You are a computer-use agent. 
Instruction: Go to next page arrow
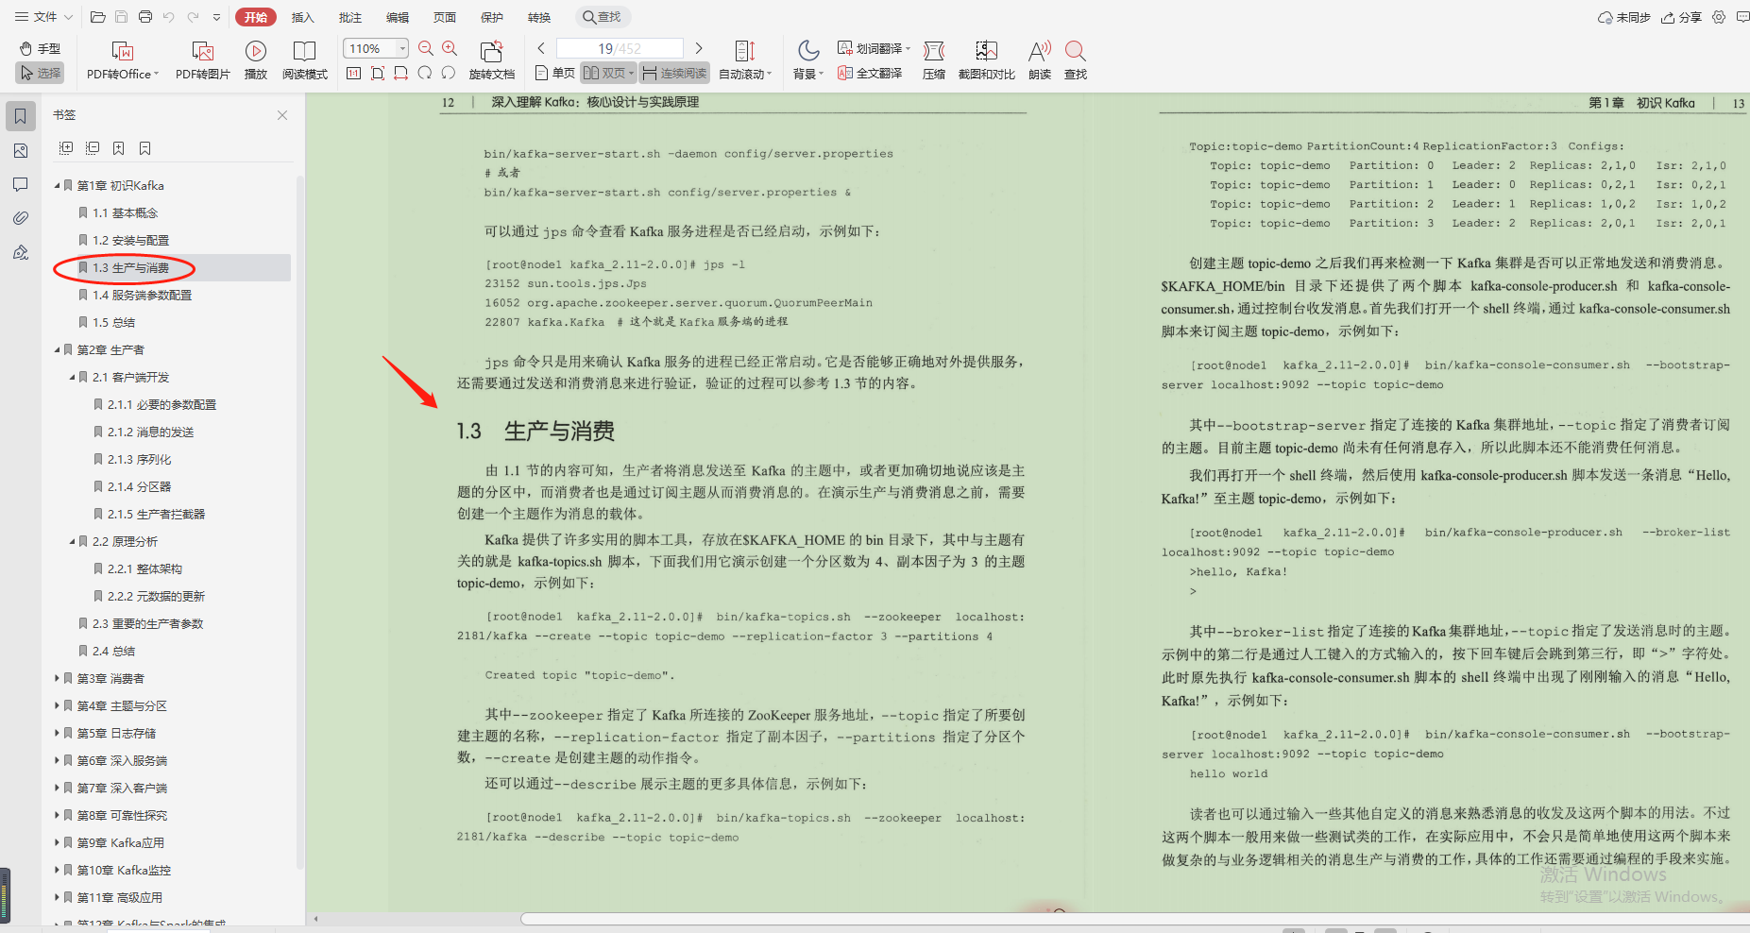coord(699,48)
